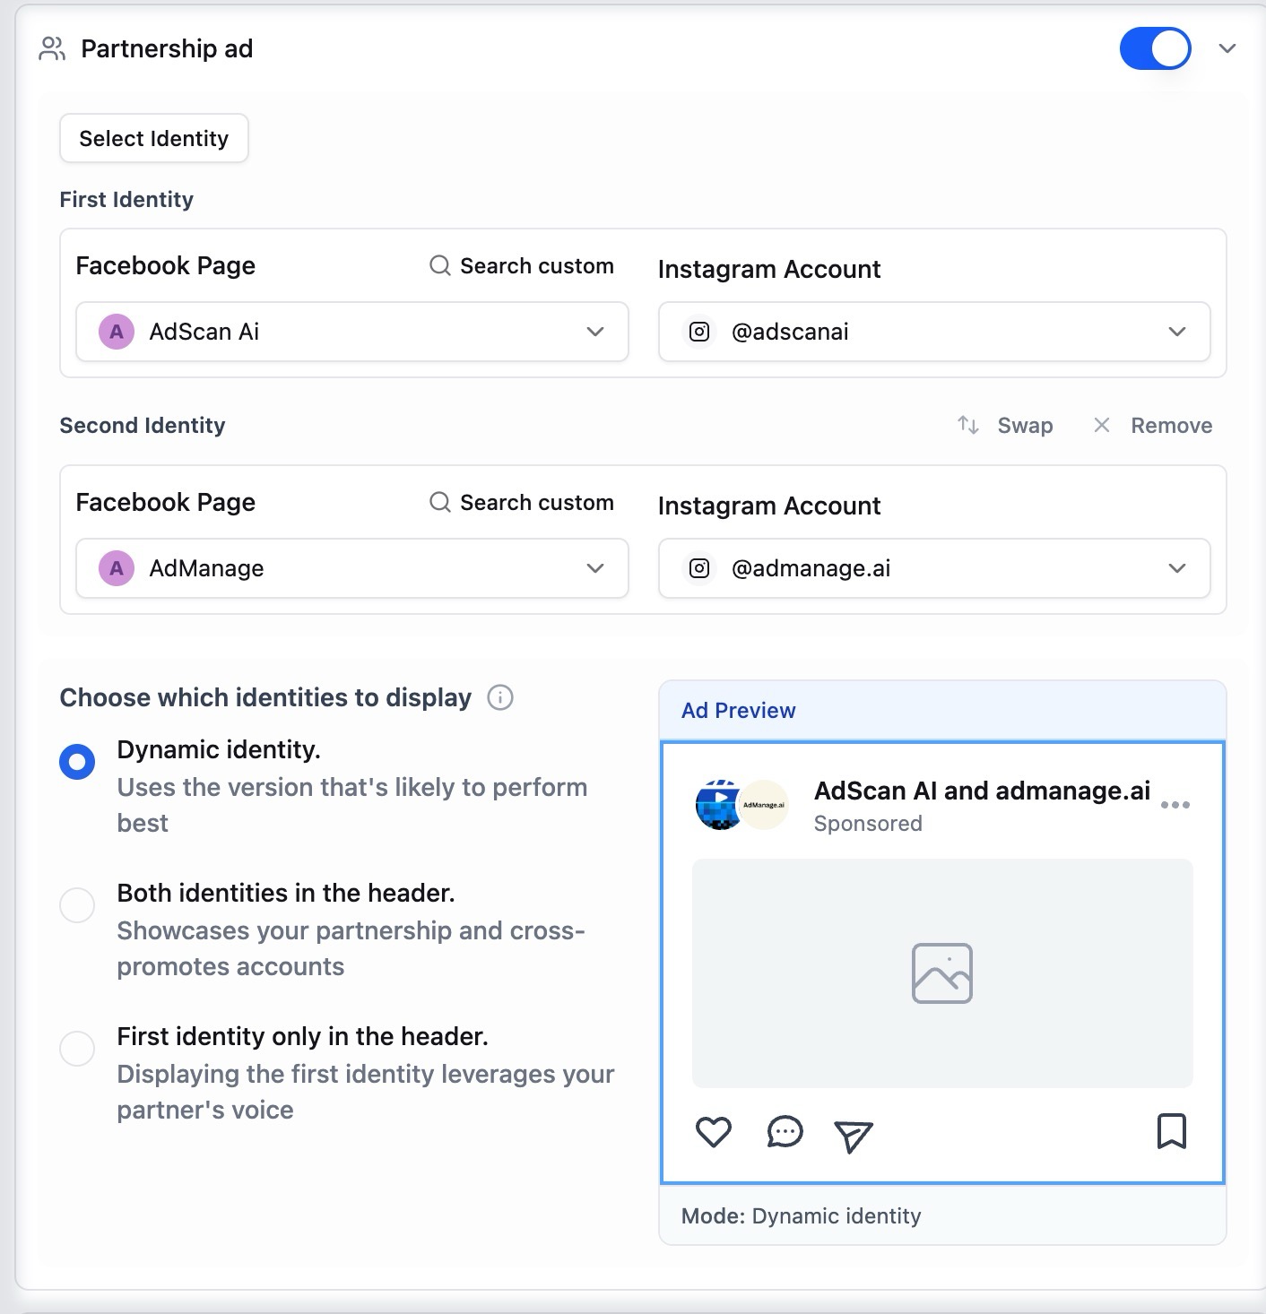Choose First identity only in the header

click(77, 1049)
